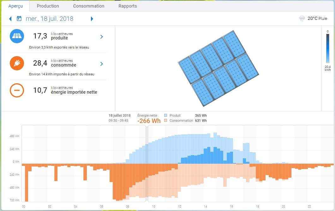Viewport: 335px width, 211px height.
Task: Navigate to the next day with the right arrow
Action: pyautogui.click(x=92, y=19)
